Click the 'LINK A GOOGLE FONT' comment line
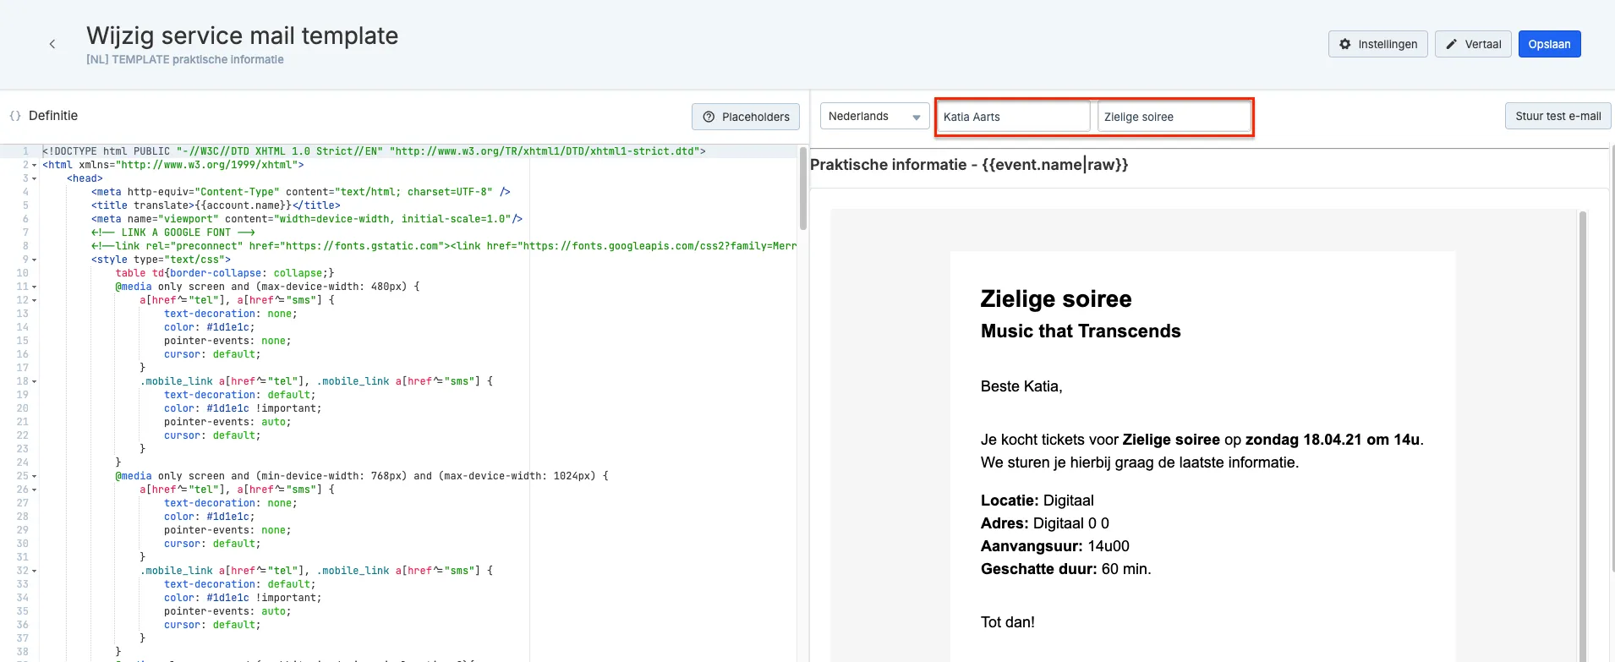 (173, 233)
